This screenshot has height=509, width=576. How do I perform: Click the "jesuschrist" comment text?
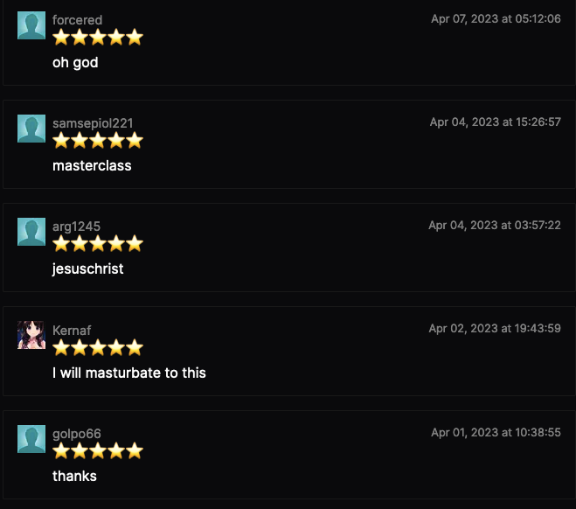pos(88,268)
